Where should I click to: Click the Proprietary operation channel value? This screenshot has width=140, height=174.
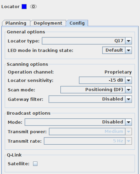[x=118, y=72]
